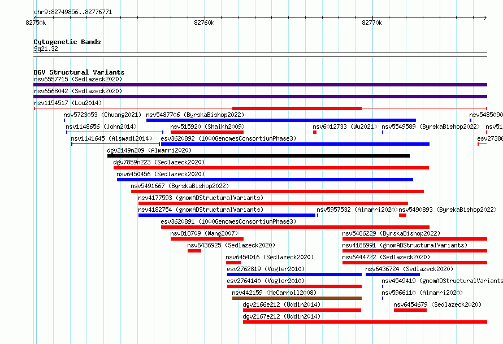Select the short red nsv6454016 bar
The height and width of the screenshot is (344, 503).
(233, 263)
